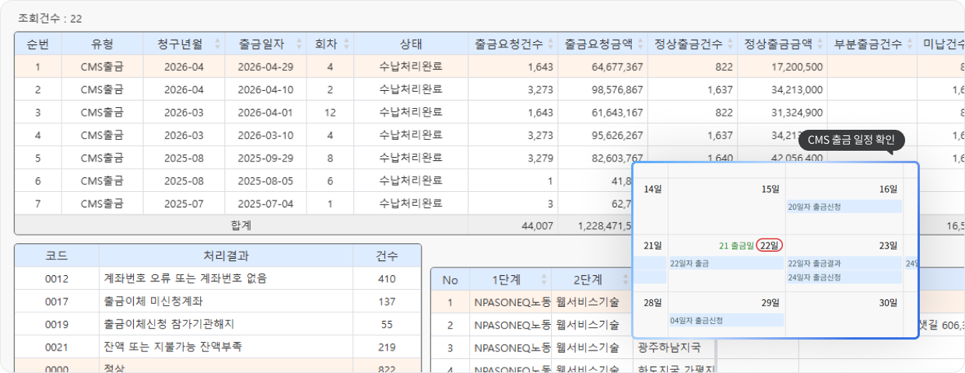Sort by the 출금요청건수 column sort arrows
The height and width of the screenshot is (373, 965).
(551, 44)
